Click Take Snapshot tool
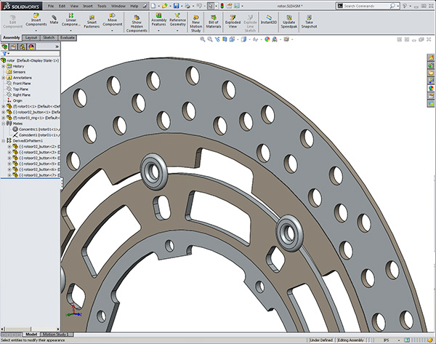 [x=309, y=22]
